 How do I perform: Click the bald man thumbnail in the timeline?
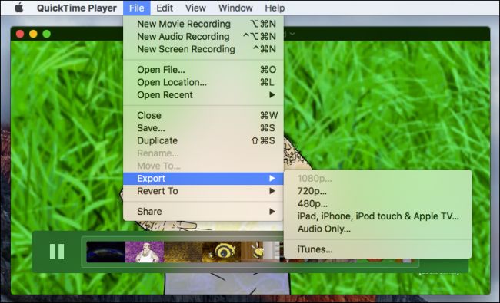pos(145,252)
